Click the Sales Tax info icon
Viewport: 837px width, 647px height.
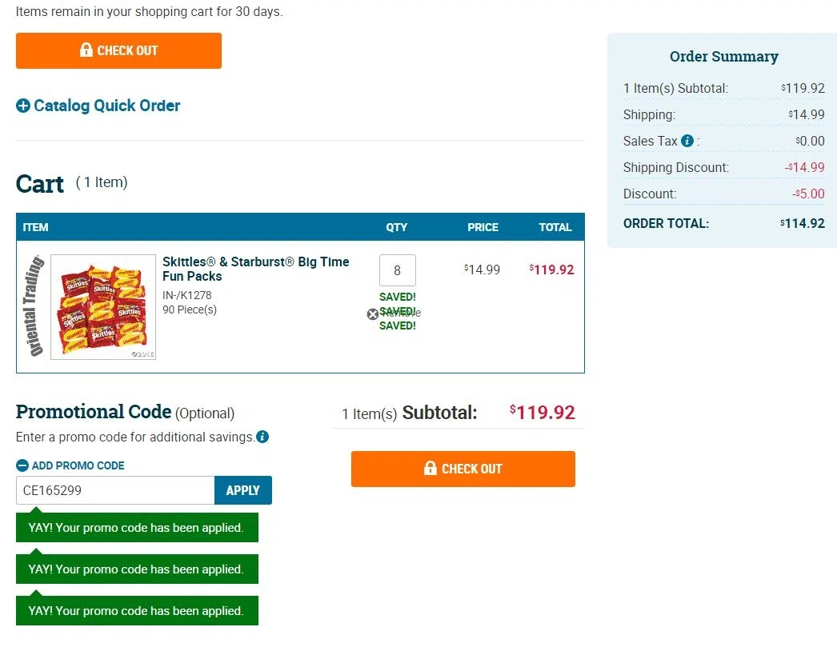point(687,141)
